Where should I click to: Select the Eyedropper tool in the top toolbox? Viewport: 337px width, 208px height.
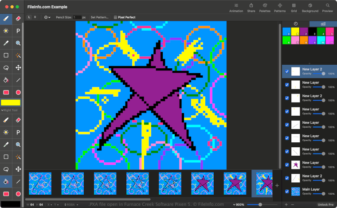6,43
